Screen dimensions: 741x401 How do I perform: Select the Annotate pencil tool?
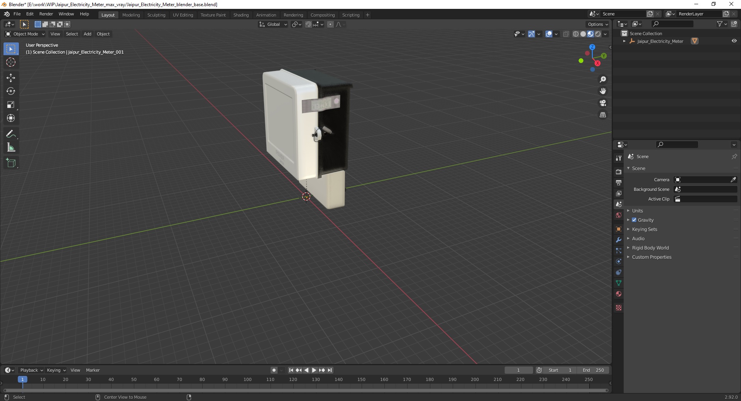pyautogui.click(x=11, y=134)
